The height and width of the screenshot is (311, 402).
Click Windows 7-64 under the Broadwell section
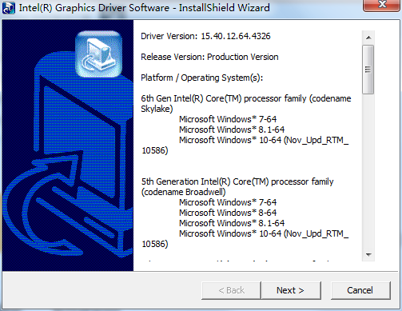pyautogui.click(x=228, y=202)
